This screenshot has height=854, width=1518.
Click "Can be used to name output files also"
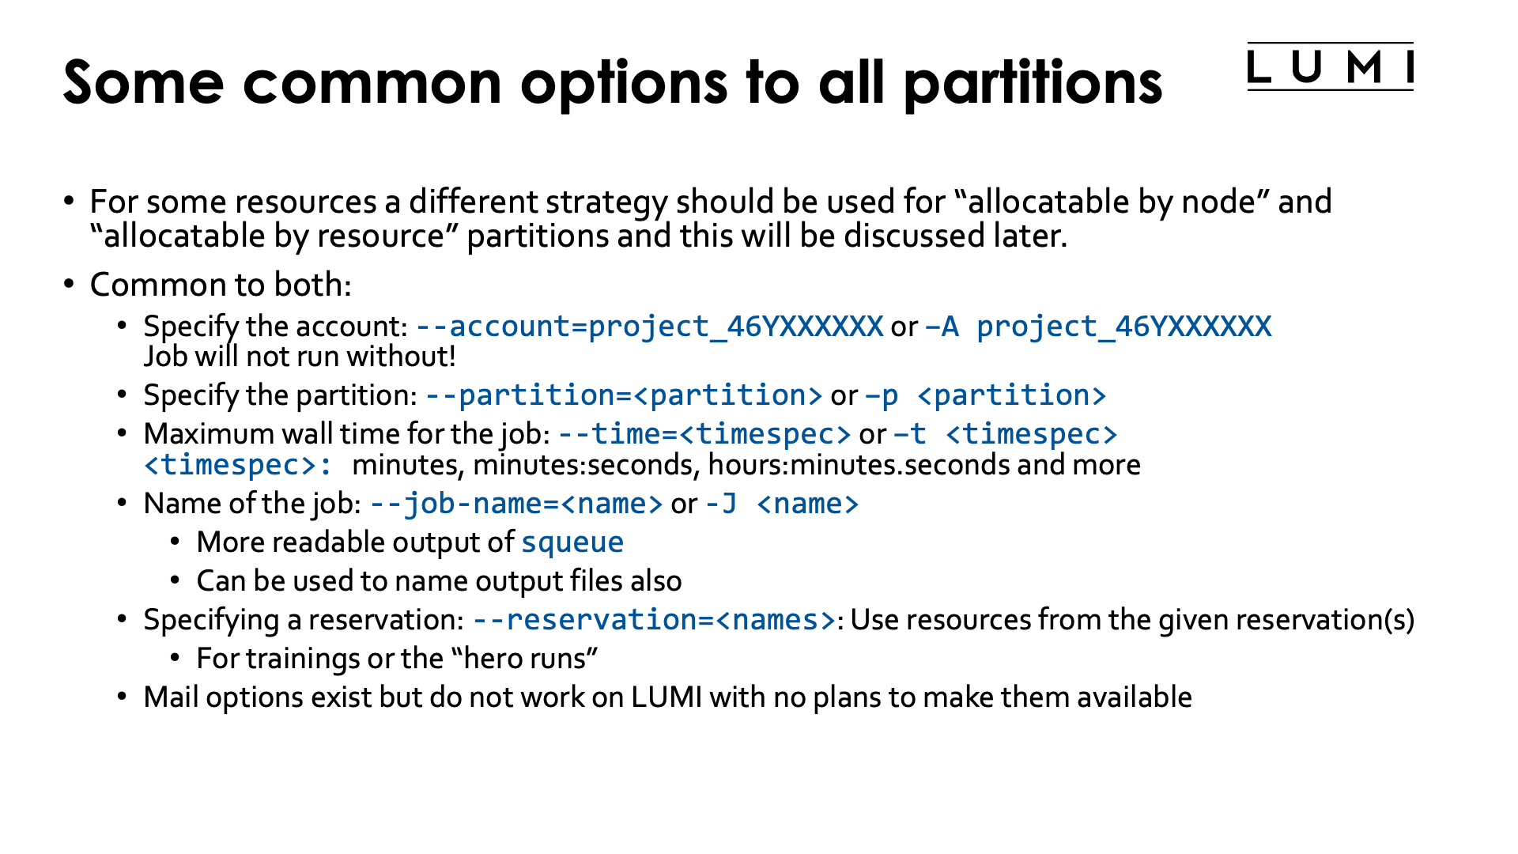click(439, 581)
